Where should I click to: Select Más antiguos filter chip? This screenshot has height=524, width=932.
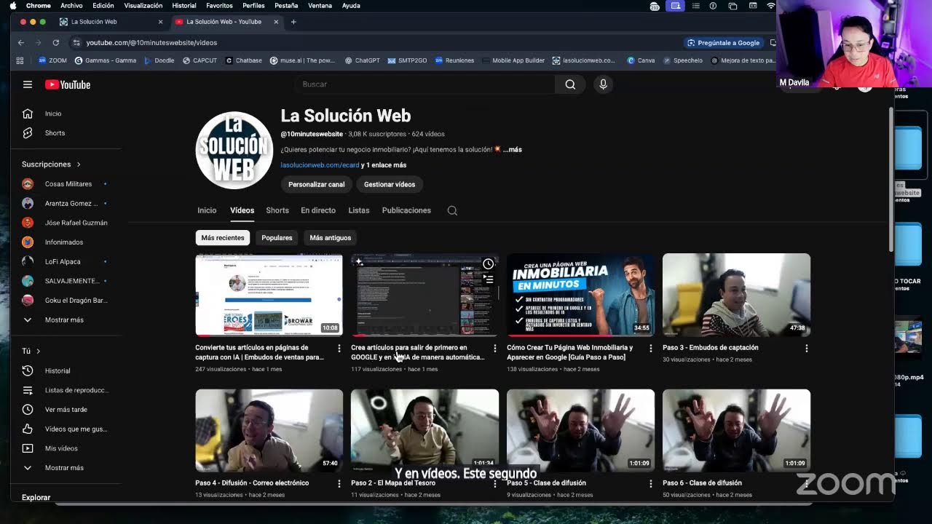330,238
